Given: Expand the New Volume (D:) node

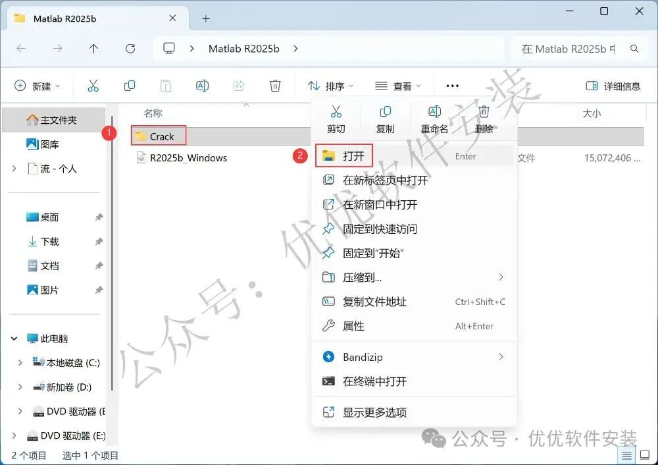Looking at the screenshot, I should 20,387.
